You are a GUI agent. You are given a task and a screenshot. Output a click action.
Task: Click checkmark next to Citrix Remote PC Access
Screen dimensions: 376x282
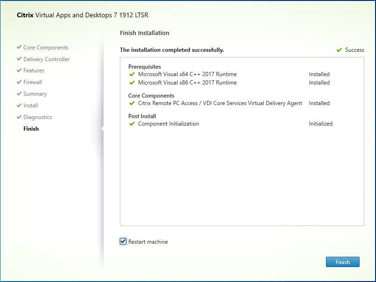pyautogui.click(x=132, y=103)
